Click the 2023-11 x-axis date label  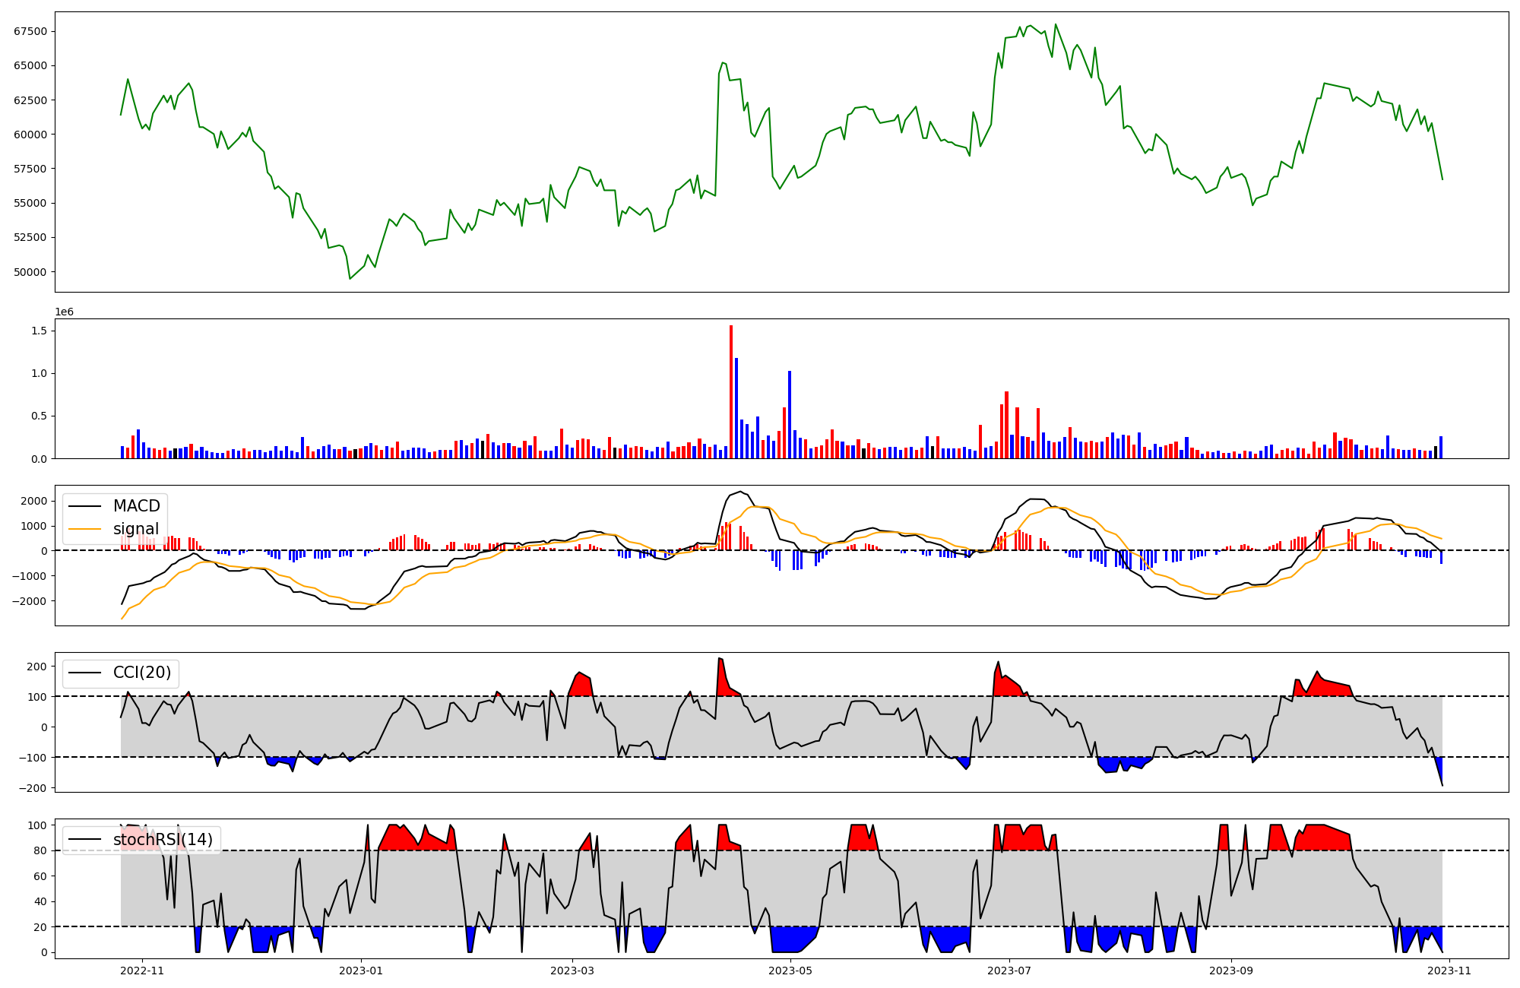(1449, 971)
